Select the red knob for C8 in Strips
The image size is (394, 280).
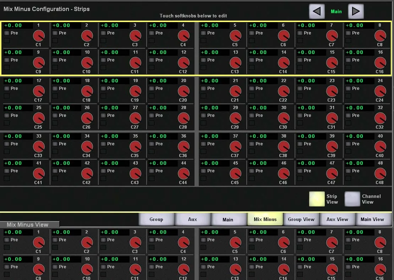click(x=380, y=36)
